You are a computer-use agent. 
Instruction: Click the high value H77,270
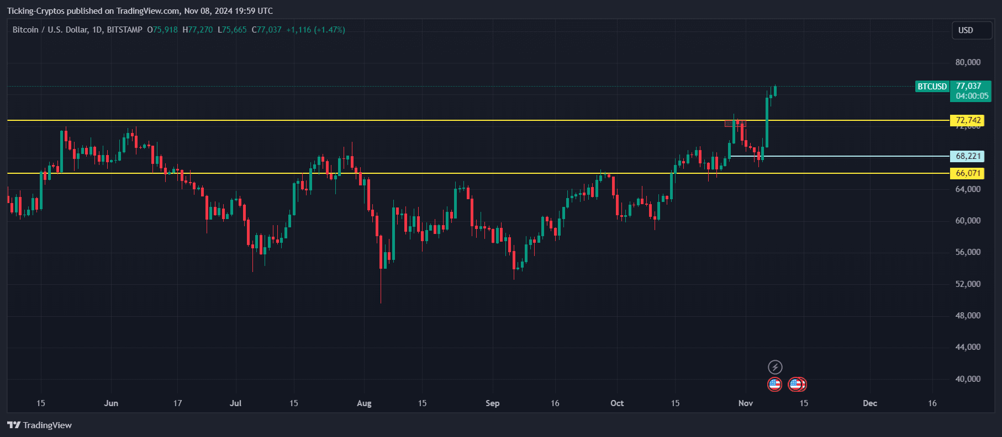pos(198,30)
